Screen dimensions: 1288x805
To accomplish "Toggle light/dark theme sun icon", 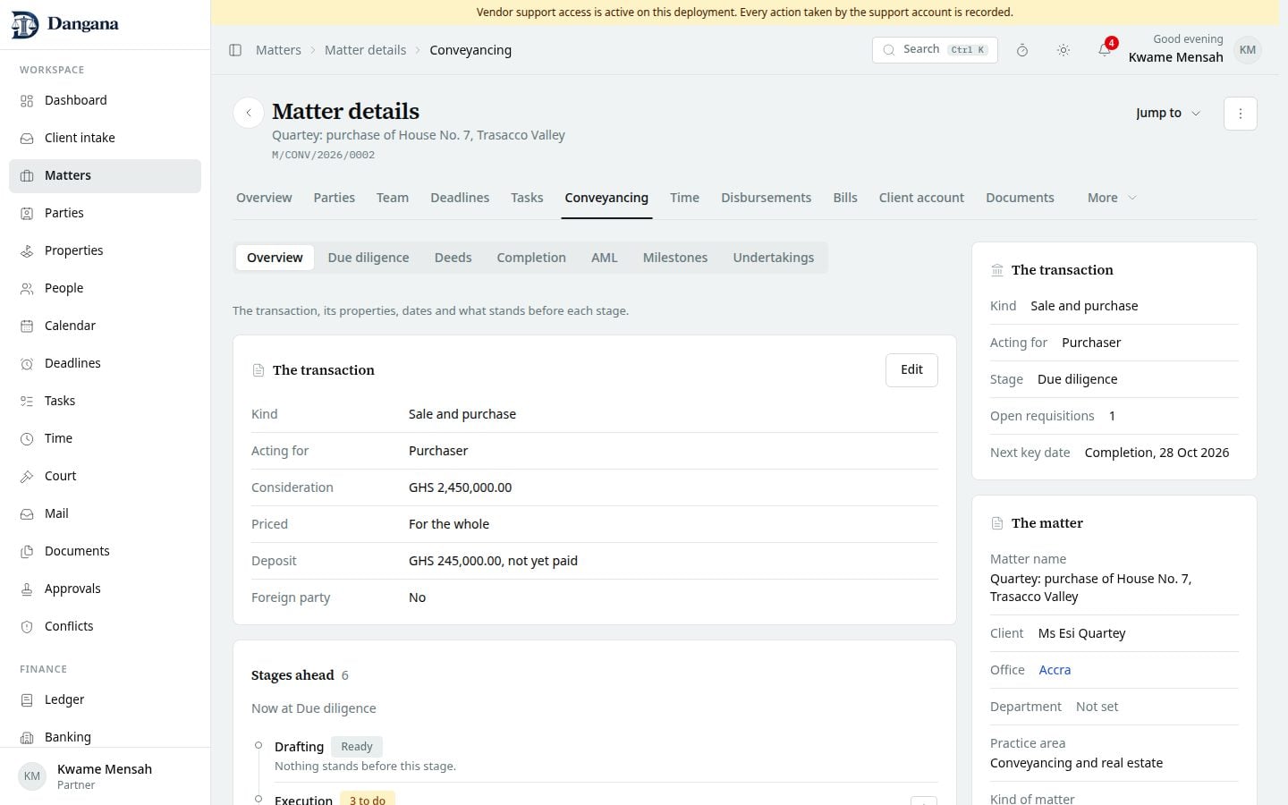I will (x=1063, y=50).
